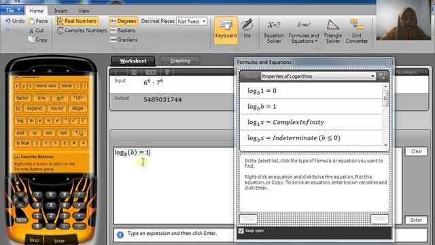
Task: Click the calculator Bksp key
Action: 34,240
